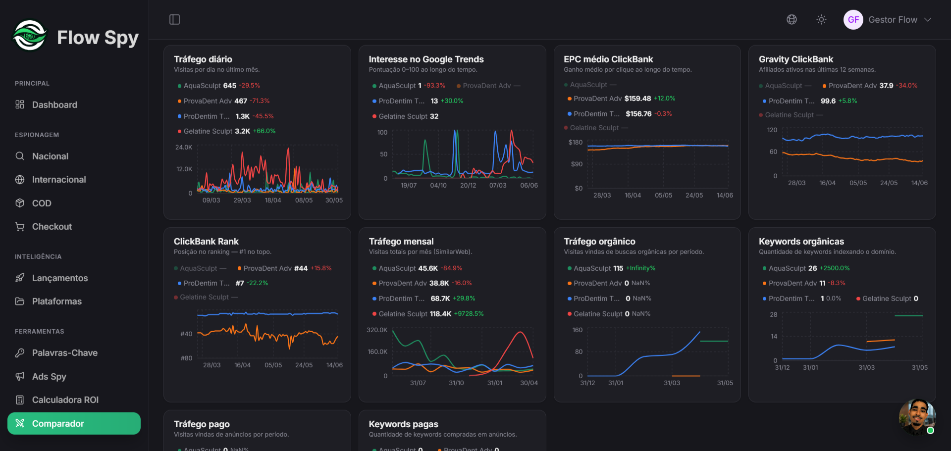This screenshot has height=451, width=951.
Task: Select the Comparador button
Action: (x=74, y=424)
